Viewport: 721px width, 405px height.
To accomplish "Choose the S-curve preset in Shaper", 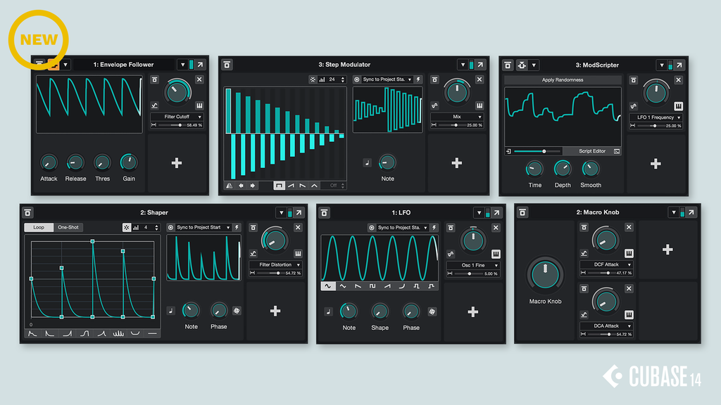I will pos(84,333).
